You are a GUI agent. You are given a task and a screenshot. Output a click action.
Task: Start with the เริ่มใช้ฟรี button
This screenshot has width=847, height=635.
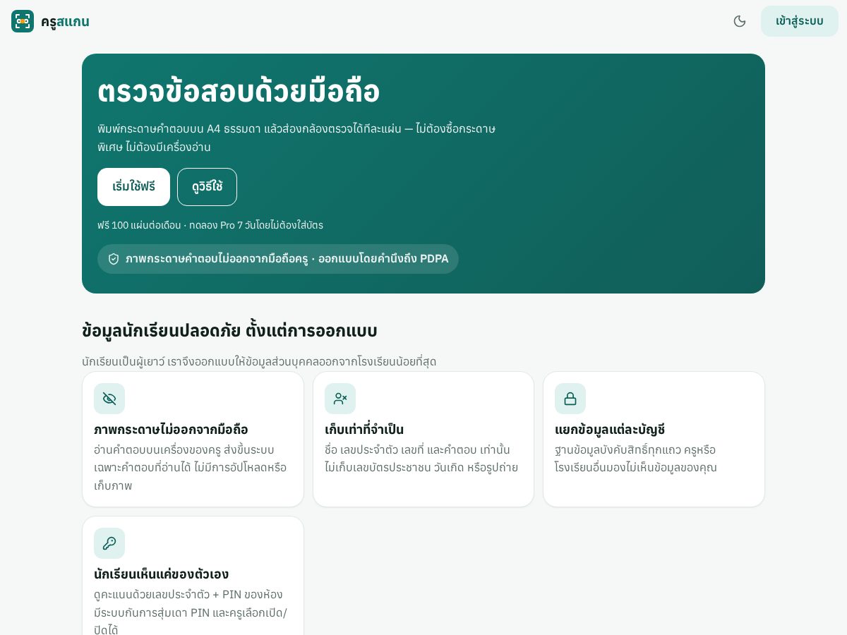[133, 187]
